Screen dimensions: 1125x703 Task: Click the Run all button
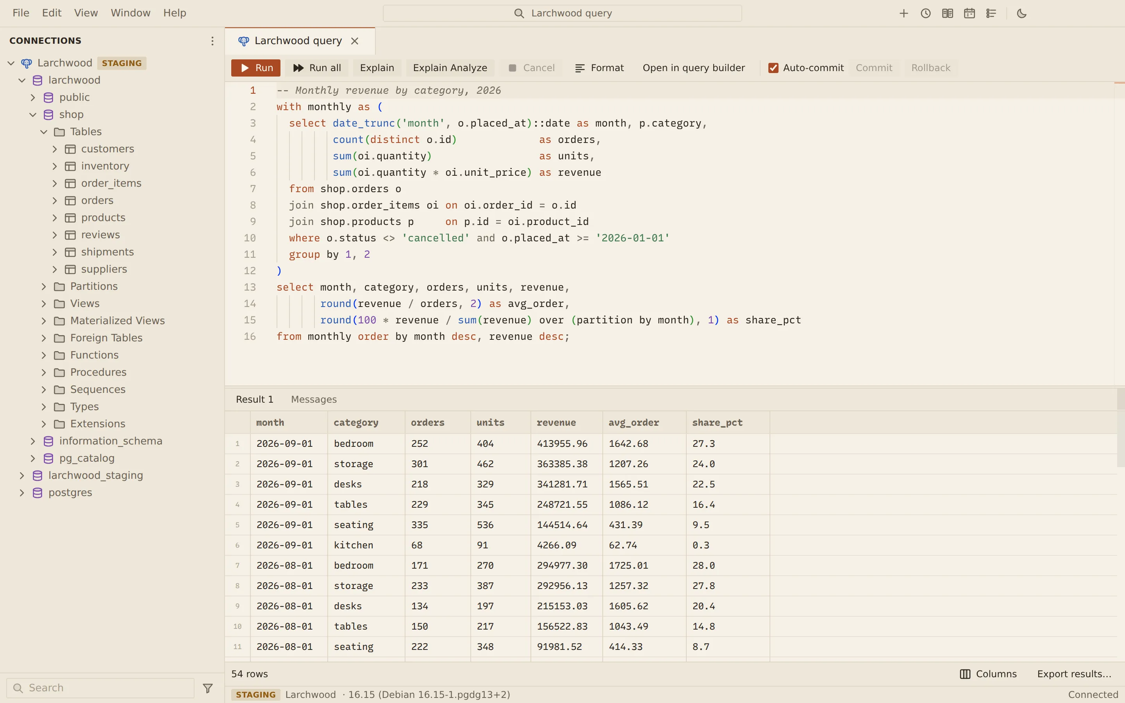317,68
